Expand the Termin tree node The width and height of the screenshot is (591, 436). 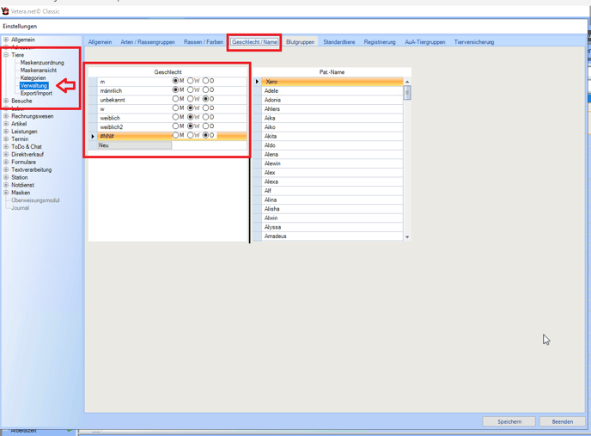coord(6,139)
